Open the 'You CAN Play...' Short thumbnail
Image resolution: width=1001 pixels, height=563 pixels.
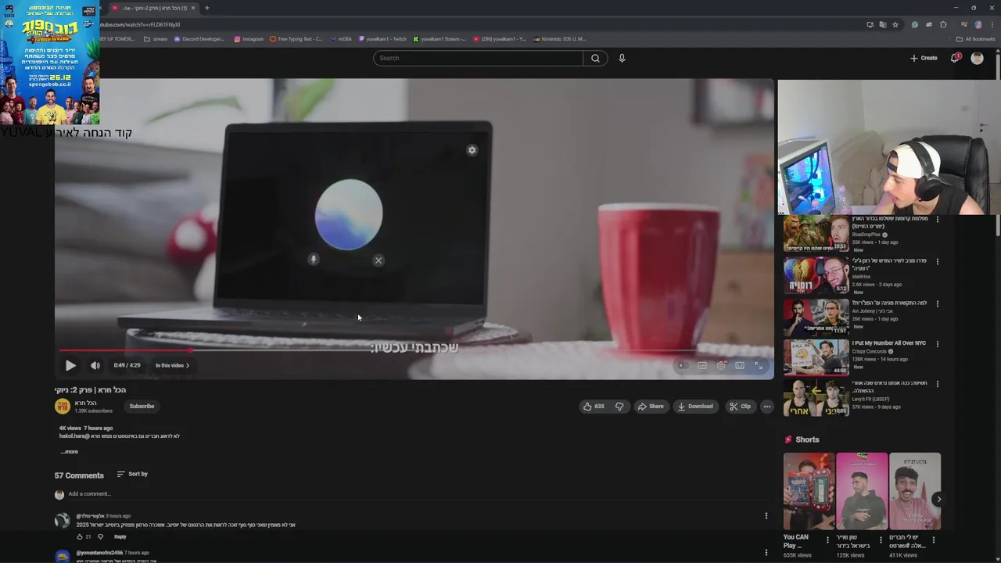pyautogui.click(x=809, y=491)
